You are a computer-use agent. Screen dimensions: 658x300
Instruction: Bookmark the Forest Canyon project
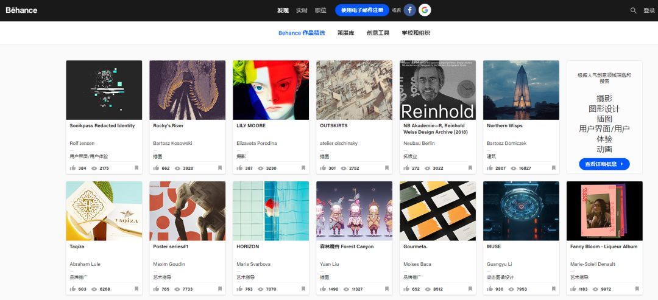click(387, 289)
